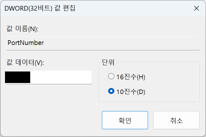Click the 값 이름(N): label
The image size is (206, 137).
pyautogui.click(x=22, y=29)
